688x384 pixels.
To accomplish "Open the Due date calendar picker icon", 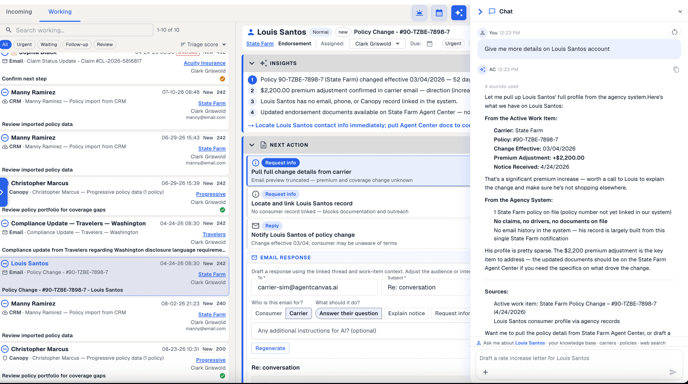I will [x=429, y=44].
